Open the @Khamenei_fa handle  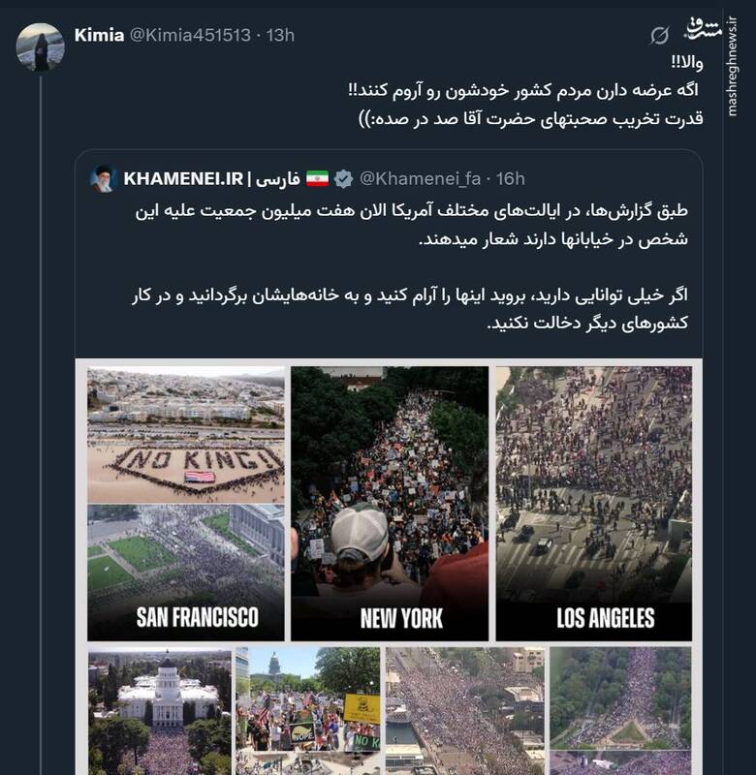(x=420, y=179)
